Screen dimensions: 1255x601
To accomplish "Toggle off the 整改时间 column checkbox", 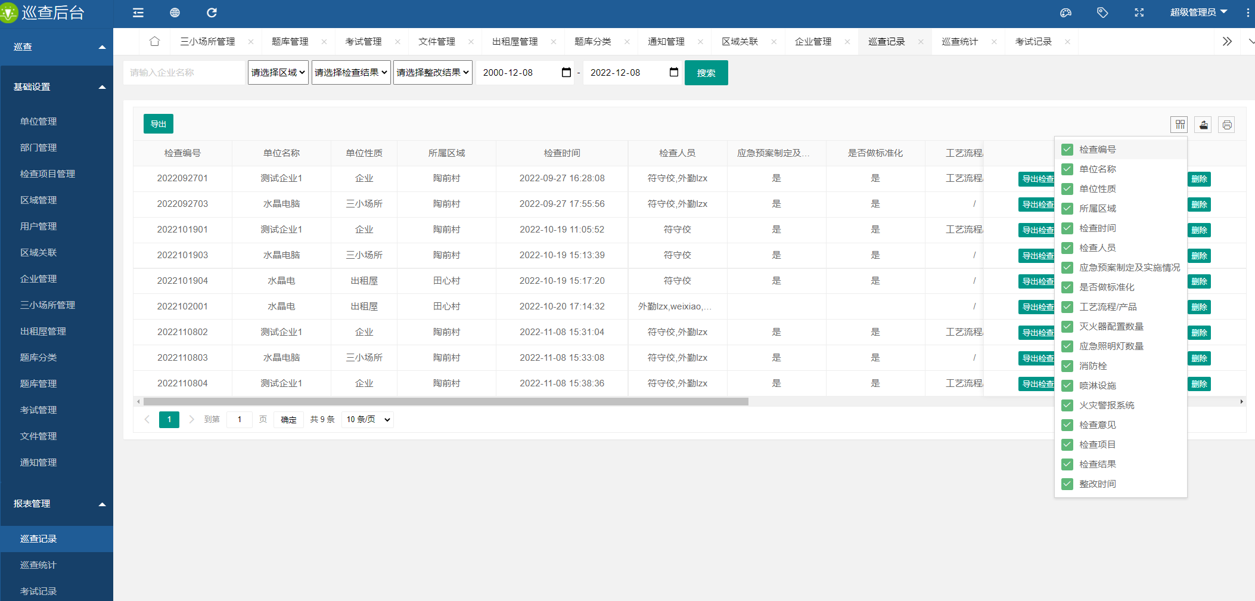I will coord(1067,484).
